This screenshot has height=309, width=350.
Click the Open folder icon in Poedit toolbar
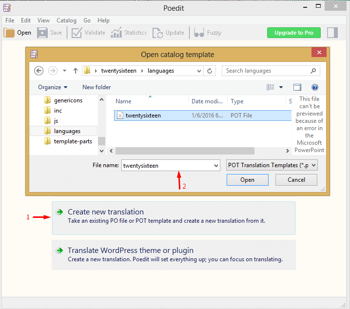click(9, 33)
